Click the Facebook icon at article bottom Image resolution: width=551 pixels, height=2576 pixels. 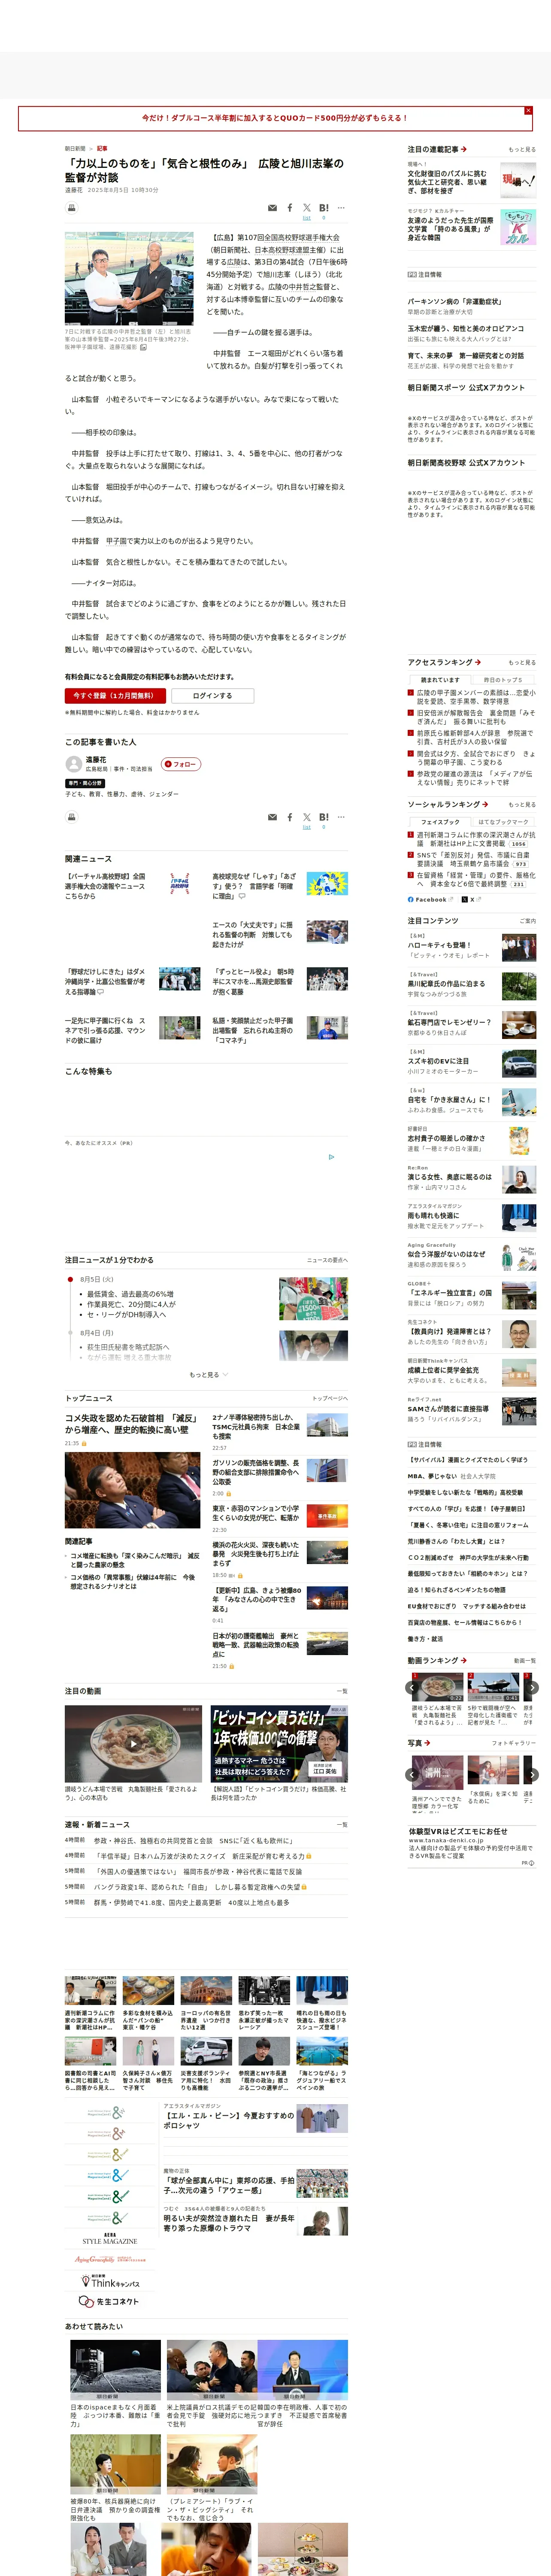pos(290,817)
